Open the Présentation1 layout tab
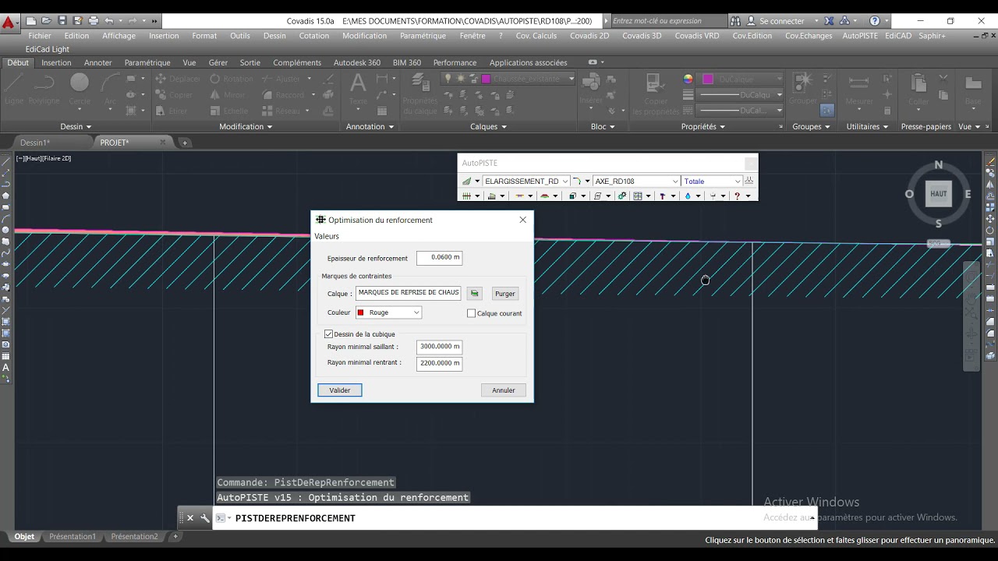This screenshot has height=561, width=998. [73, 537]
